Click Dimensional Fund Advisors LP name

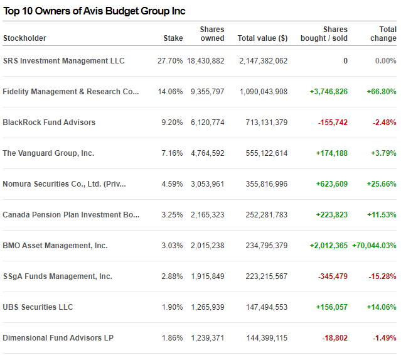(58, 338)
